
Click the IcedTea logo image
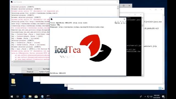pyautogui.click(x=83, y=48)
